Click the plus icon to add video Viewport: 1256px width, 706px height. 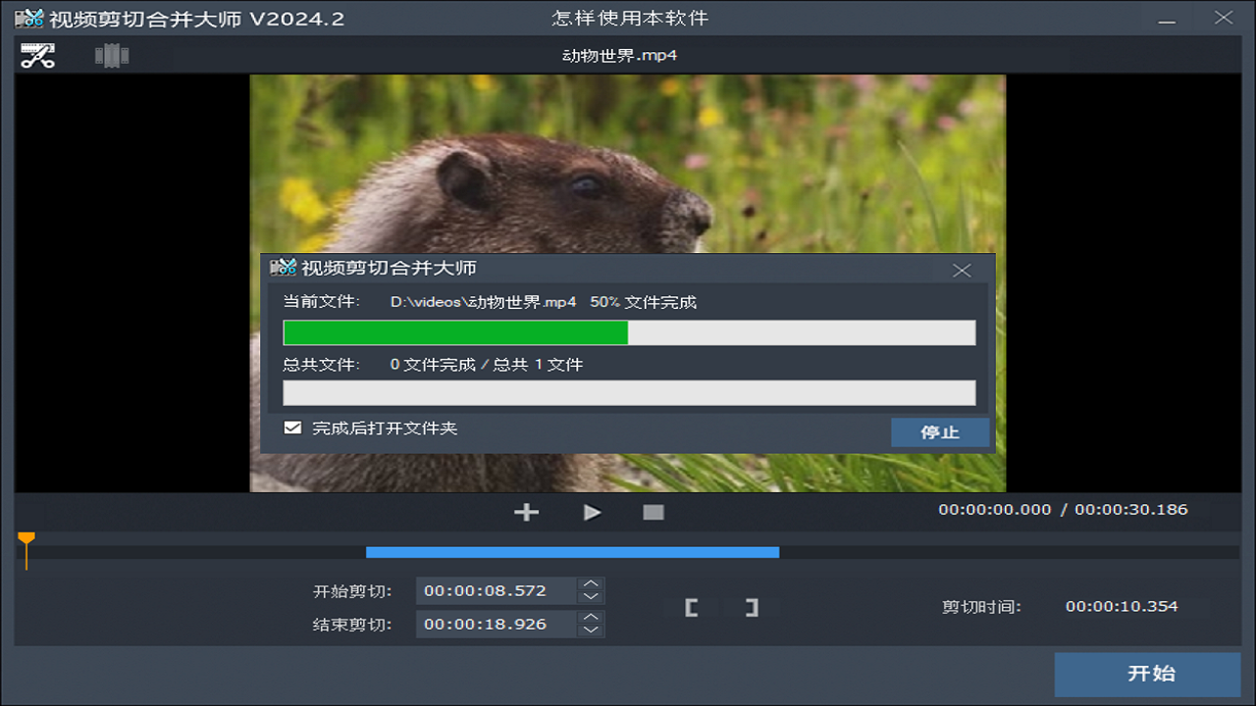(x=527, y=511)
